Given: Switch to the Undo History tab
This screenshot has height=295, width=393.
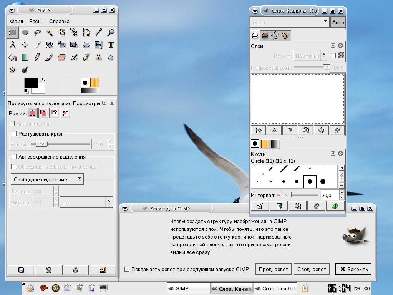Looking at the screenshot, I should (285, 36).
